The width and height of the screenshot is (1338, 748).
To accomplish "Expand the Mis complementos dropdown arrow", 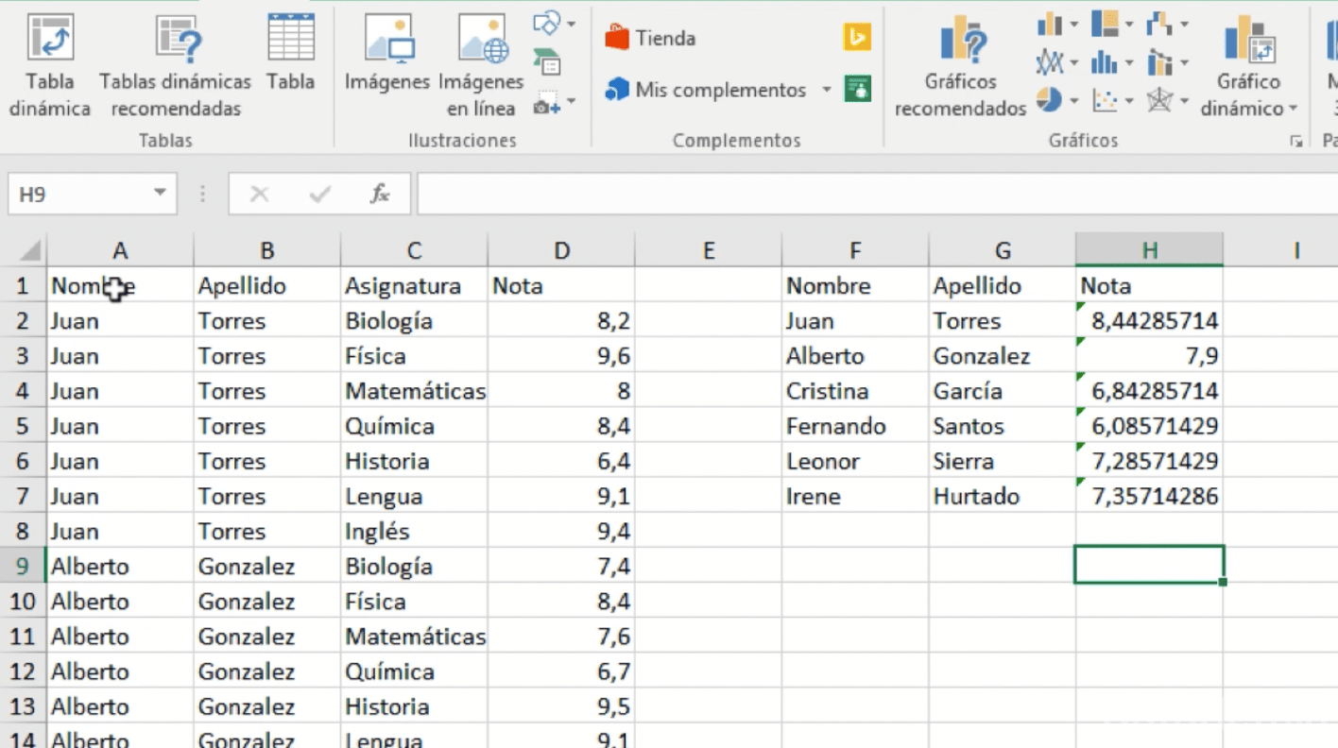I will pos(827,90).
